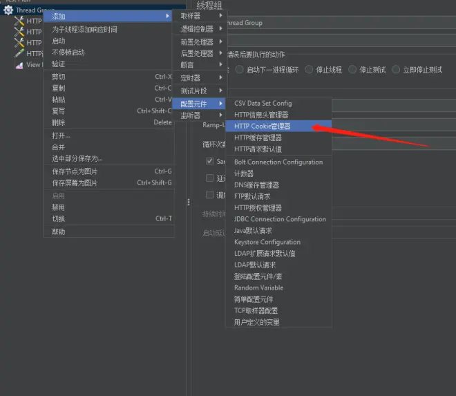Click 用户定义的变量 at menu bottom
The image size is (456, 396).
coord(256,322)
